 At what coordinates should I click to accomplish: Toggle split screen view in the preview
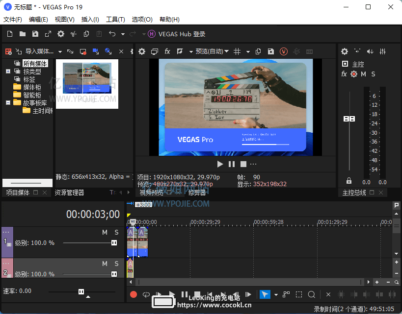point(180,51)
